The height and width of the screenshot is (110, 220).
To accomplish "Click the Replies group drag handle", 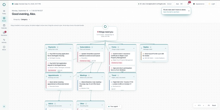I will coord(141,48).
